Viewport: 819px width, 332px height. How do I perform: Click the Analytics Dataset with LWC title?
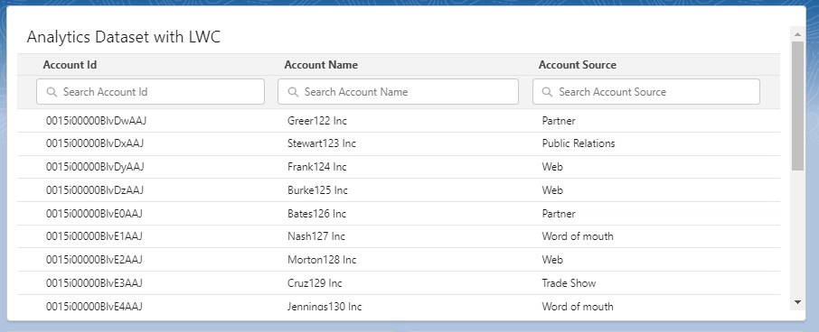123,37
